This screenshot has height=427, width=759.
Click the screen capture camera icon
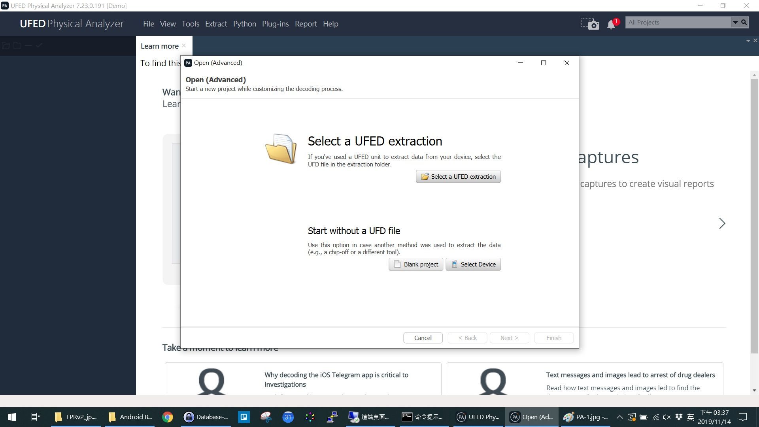589,23
